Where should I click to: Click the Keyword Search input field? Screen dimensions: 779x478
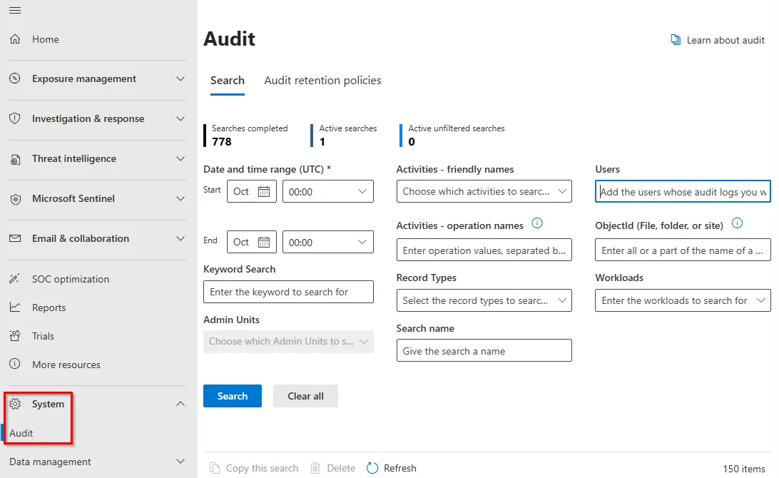288,292
